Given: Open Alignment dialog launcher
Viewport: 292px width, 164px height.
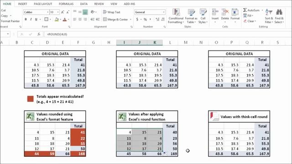Looking at the screenshot, I should tap(131, 27).
